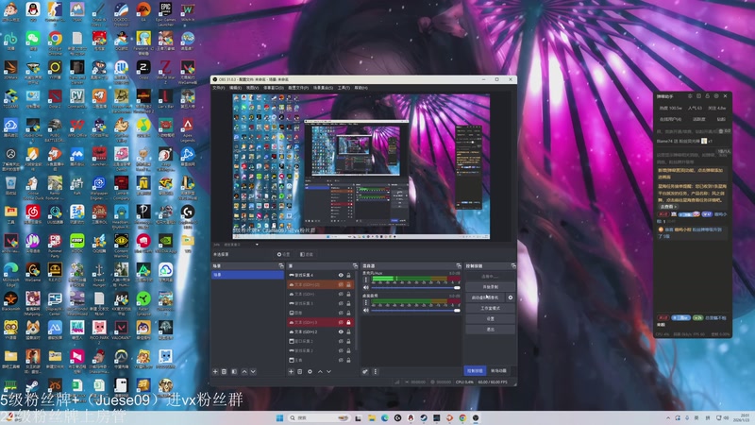The width and height of the screenshot is (755, 425).
Task: Switch to the 控制按钮 tab
Action: [475, 370]
